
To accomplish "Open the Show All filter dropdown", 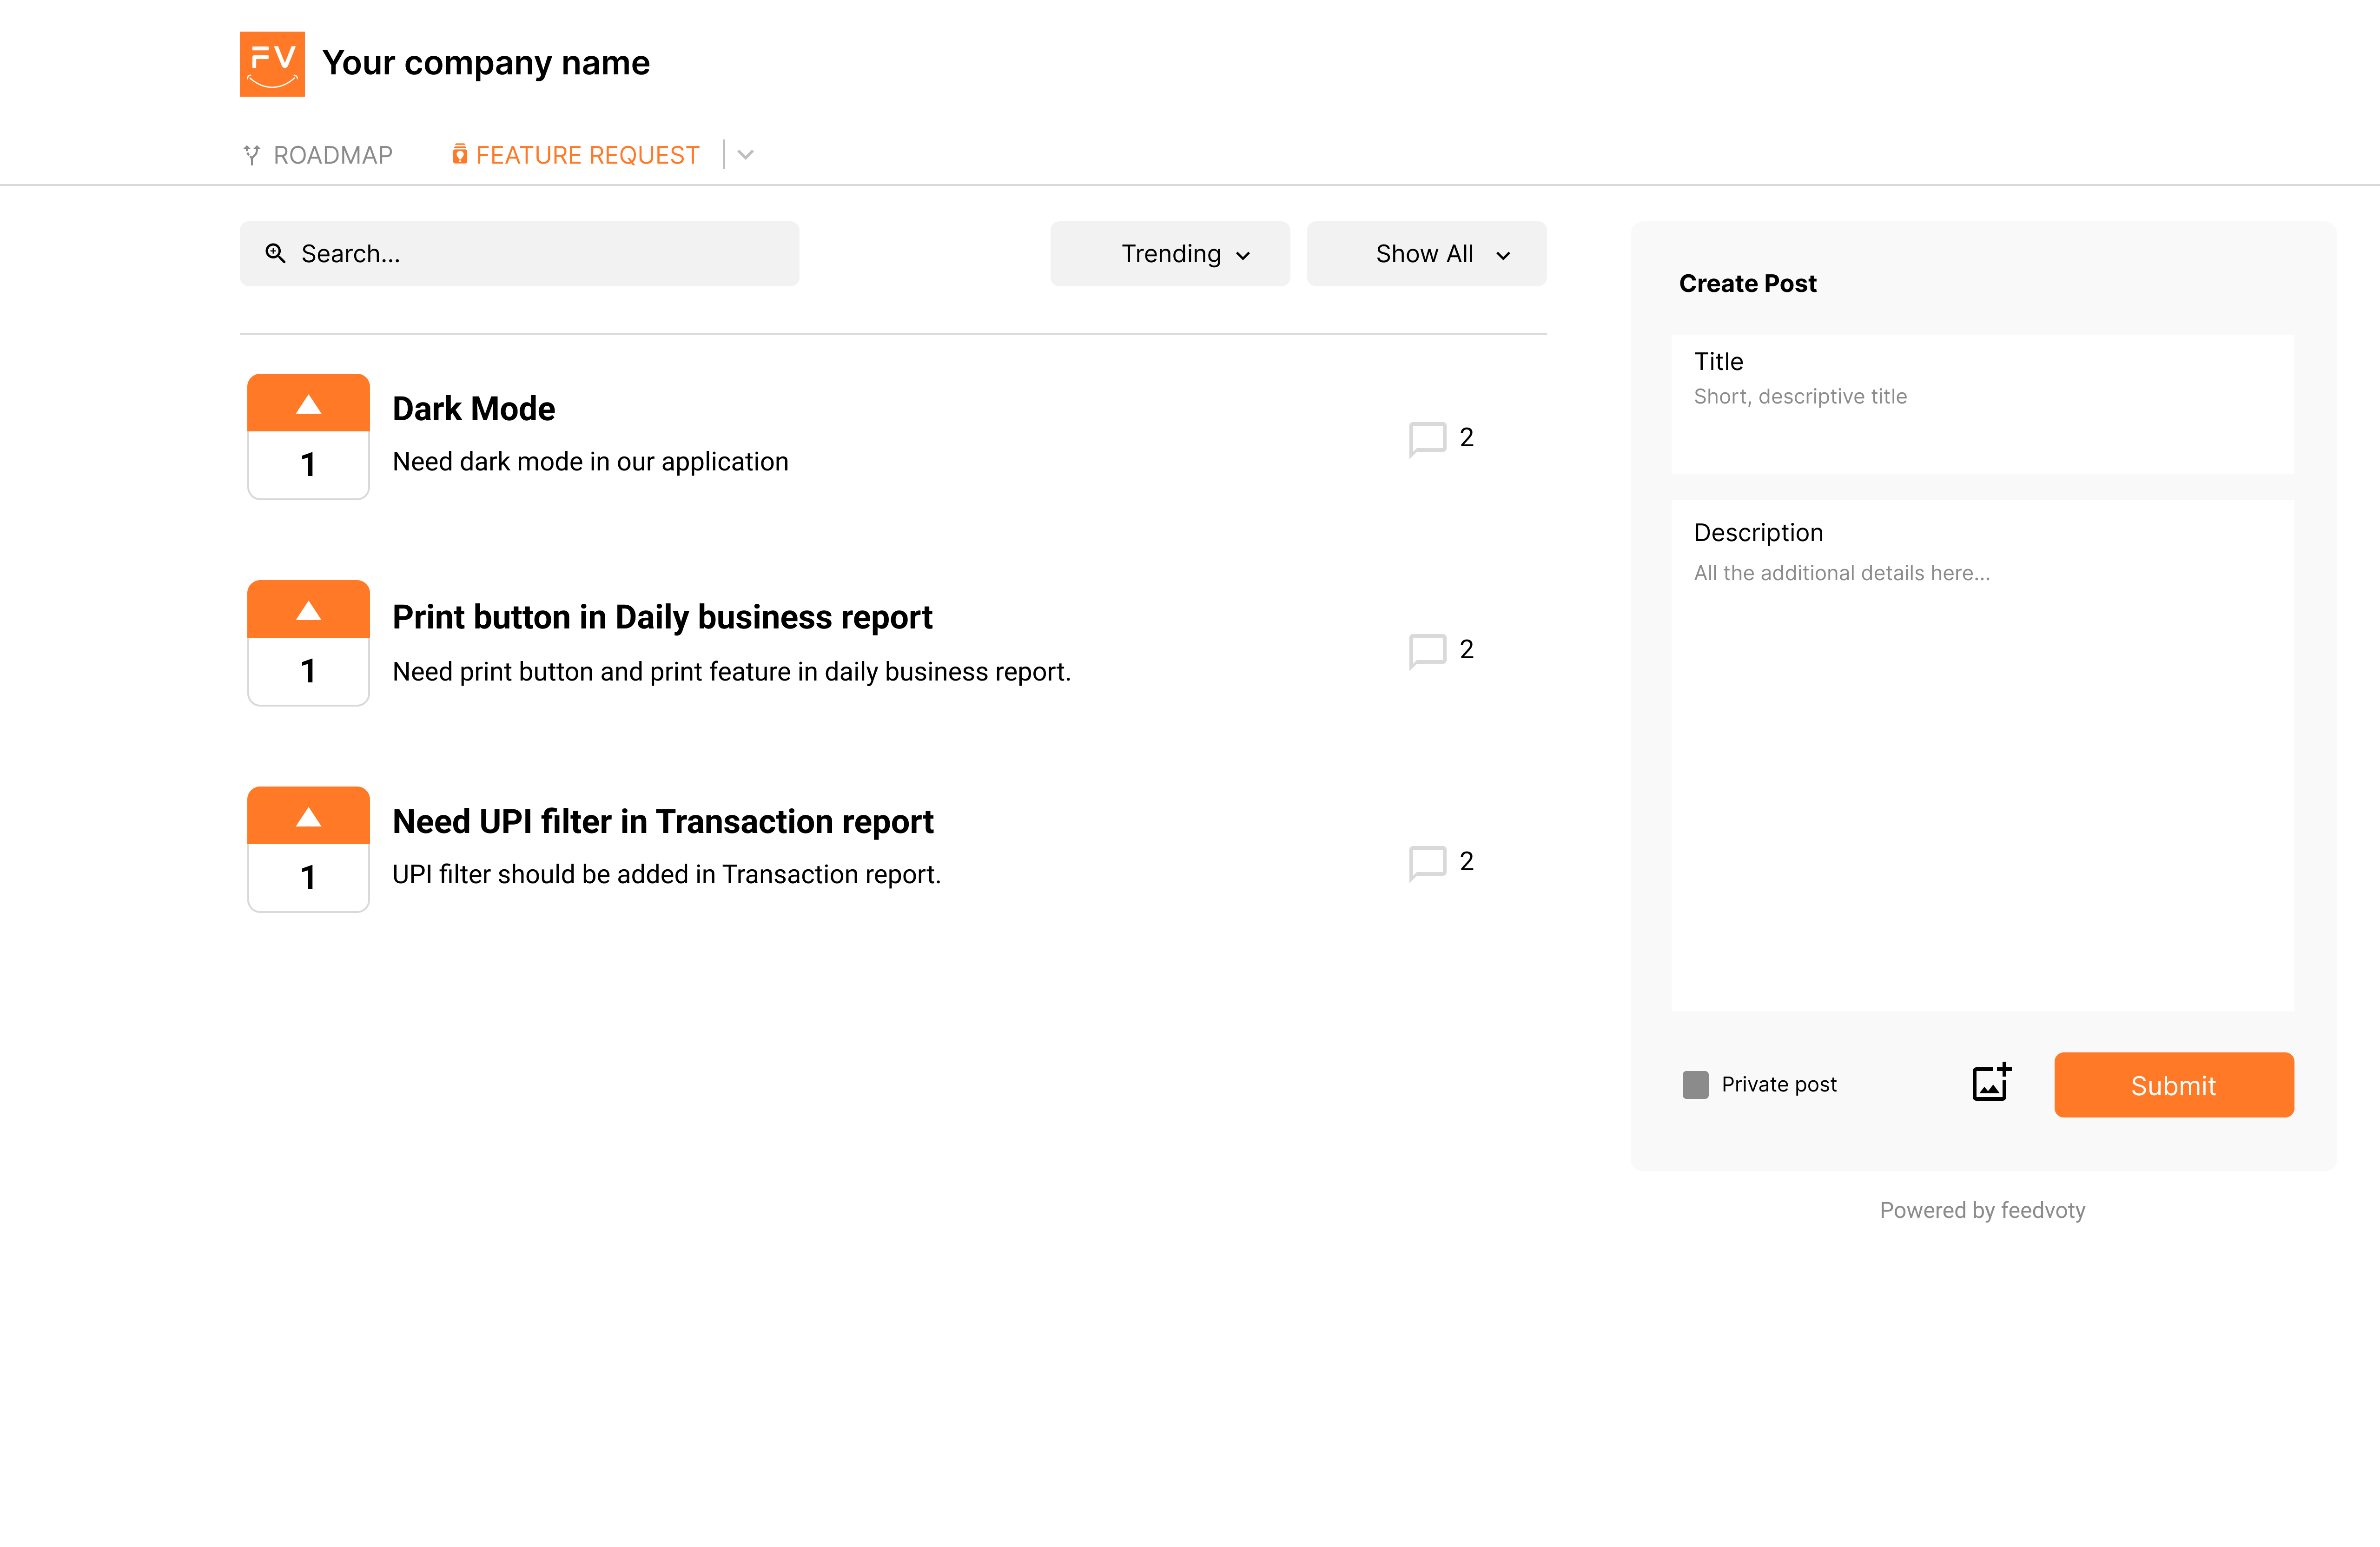I will [1425, 254].
